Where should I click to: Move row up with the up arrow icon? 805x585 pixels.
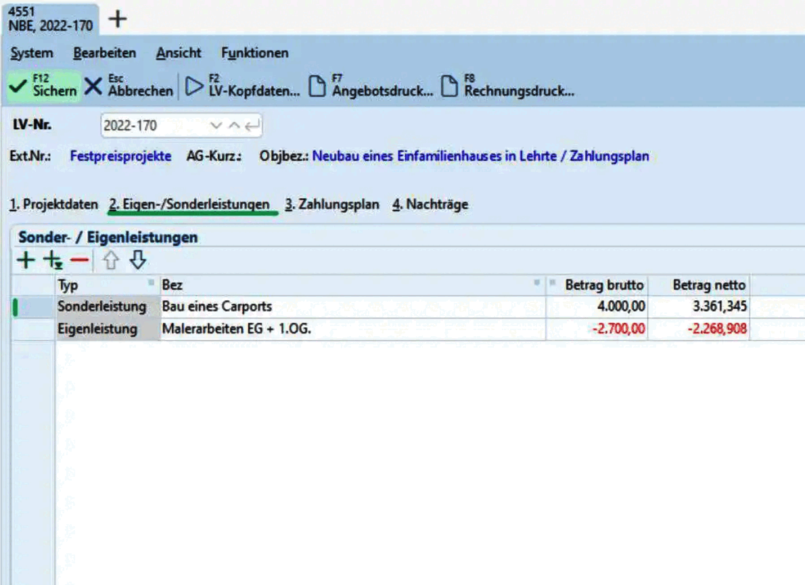tap(111, 260)
